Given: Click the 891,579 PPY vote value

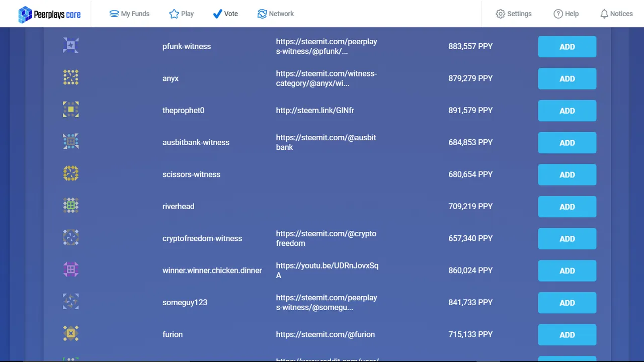Looking at the screenshot, I should click(470, 110).
